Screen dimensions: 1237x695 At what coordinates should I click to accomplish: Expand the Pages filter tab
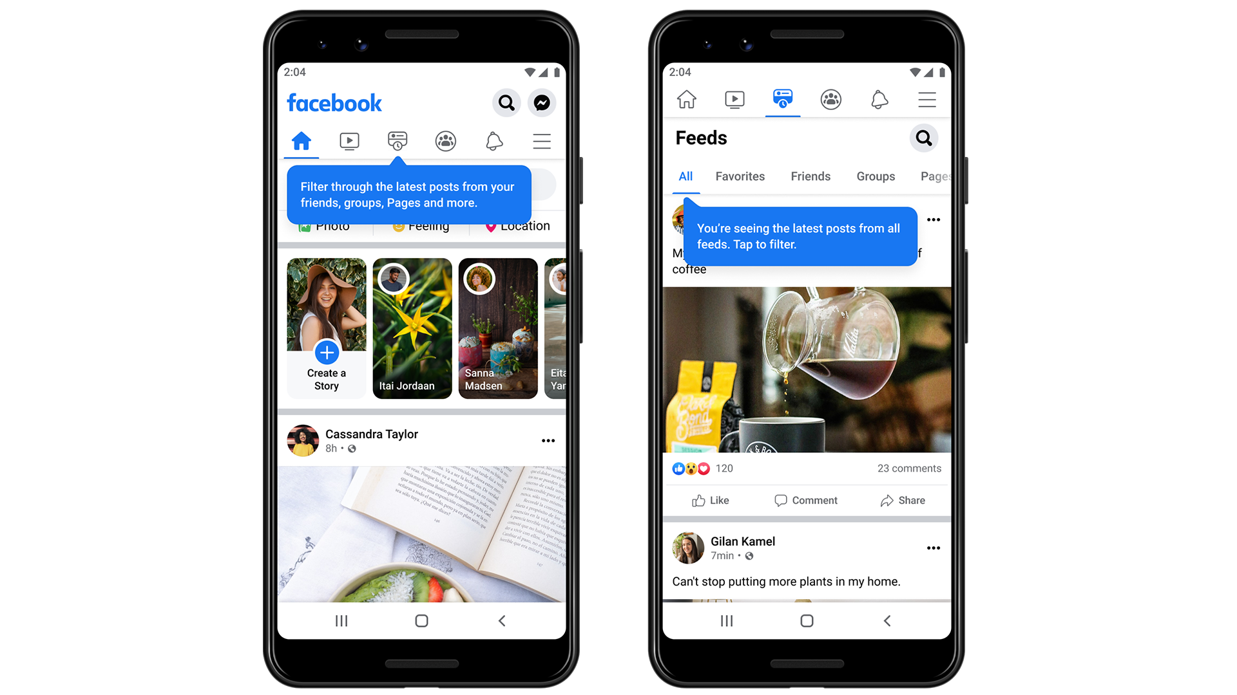tap(932, 178)
